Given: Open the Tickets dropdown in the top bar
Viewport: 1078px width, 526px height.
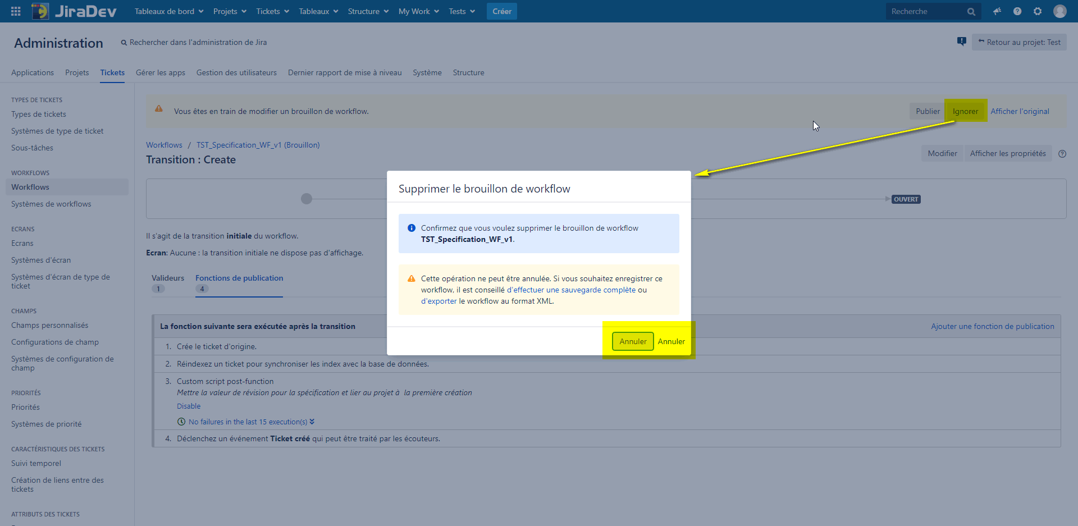Looking at the screenshot, I should (273, 11).
